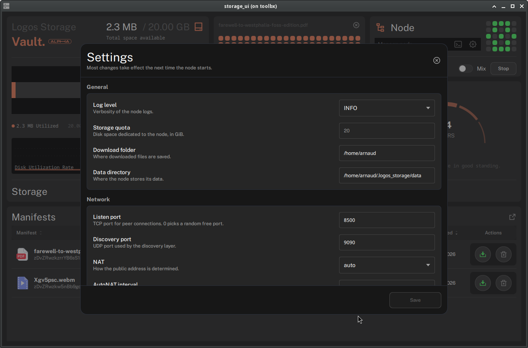Click the Disk Utilization Rate link
The height and width of the screenshot is (348, 528).
(x=44, y=167)
